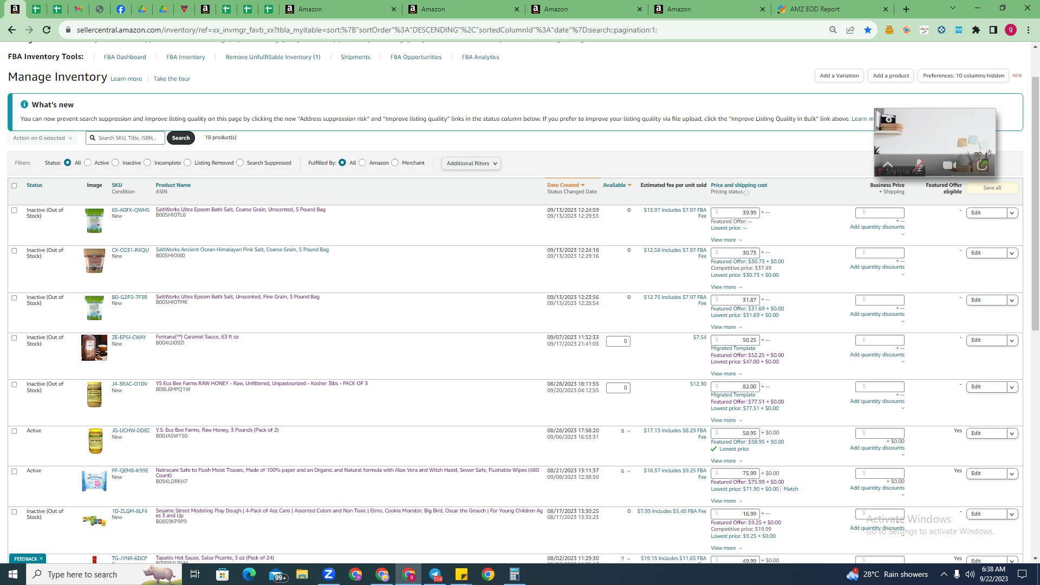Click the volume icon in system tray
Screen dimensions: 1040x585
click(970, 574)
